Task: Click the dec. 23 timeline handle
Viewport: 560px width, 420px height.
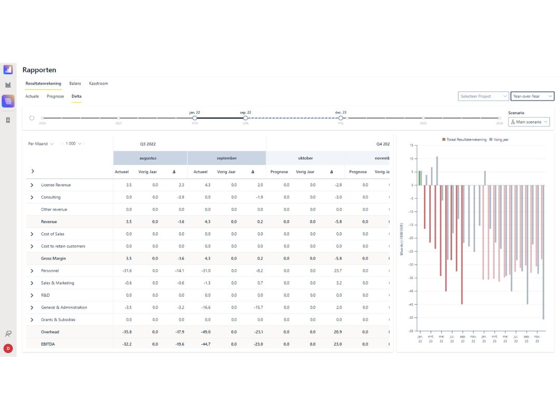Action: (x=341, y=118)
